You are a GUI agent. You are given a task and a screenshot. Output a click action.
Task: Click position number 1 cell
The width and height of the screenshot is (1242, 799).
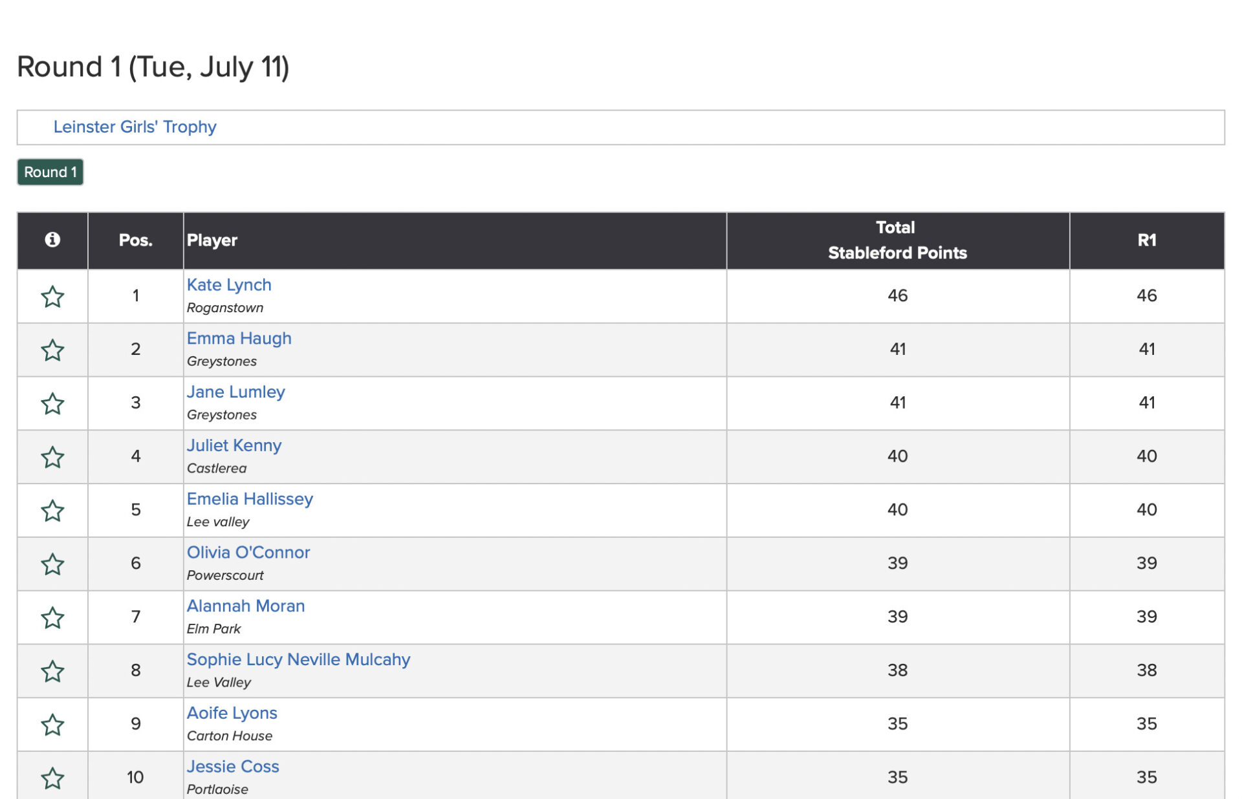click(x=136, y=296)
